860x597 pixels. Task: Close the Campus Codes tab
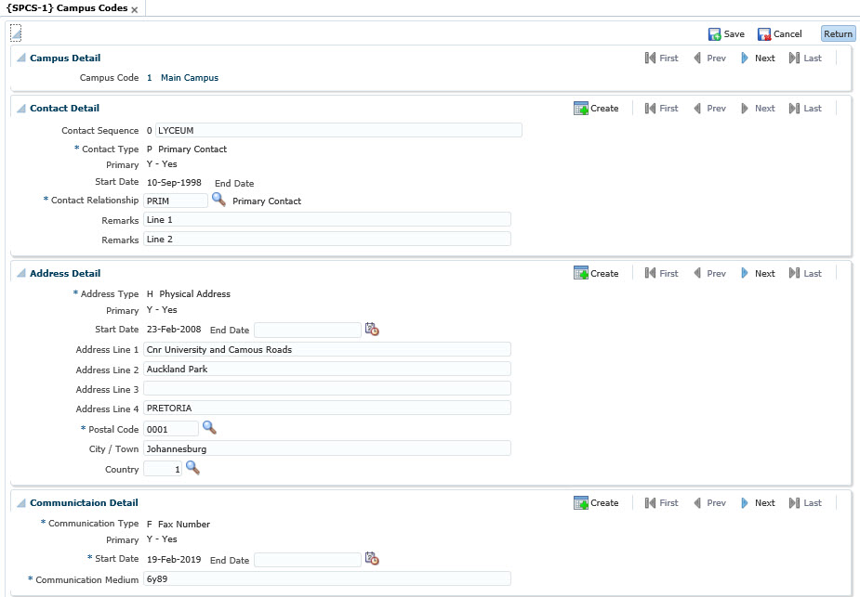[135, 9]
